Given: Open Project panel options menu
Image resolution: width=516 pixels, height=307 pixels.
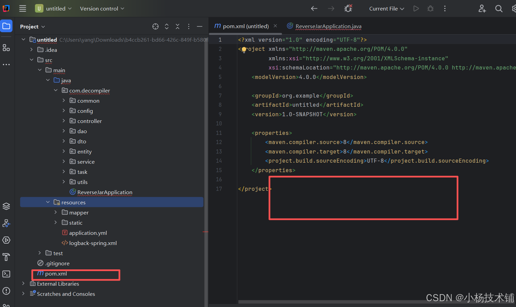Looking at the screenshot, I should click(x=189, y=26).
